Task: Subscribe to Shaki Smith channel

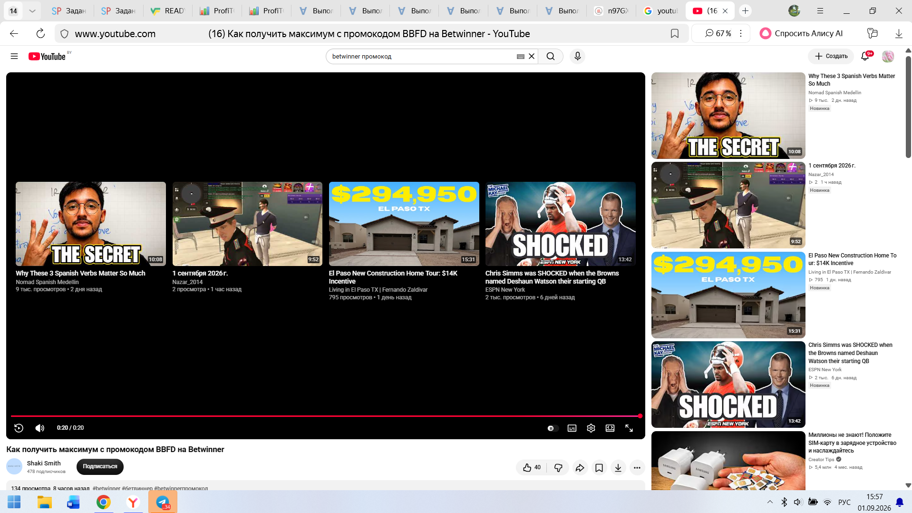Action: 100,466
